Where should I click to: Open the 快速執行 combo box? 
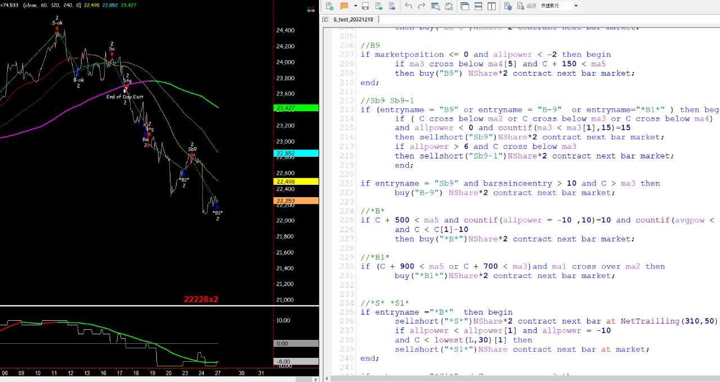[559, 6]
